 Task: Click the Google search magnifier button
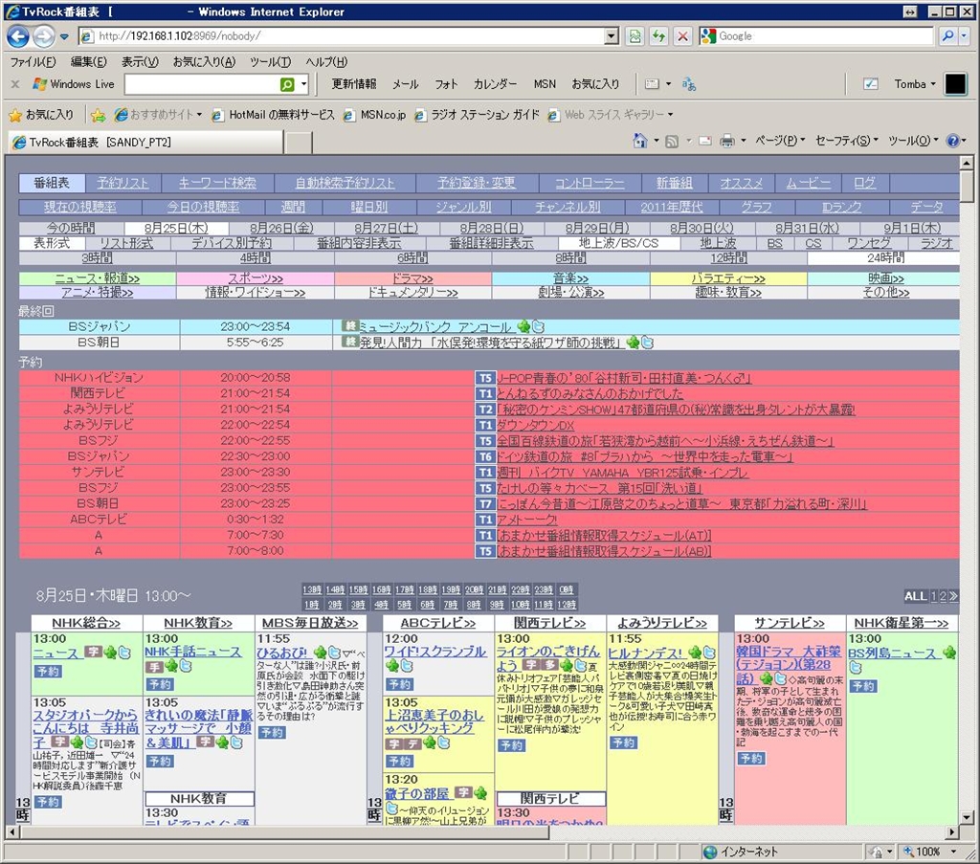[x=948, y=36]
